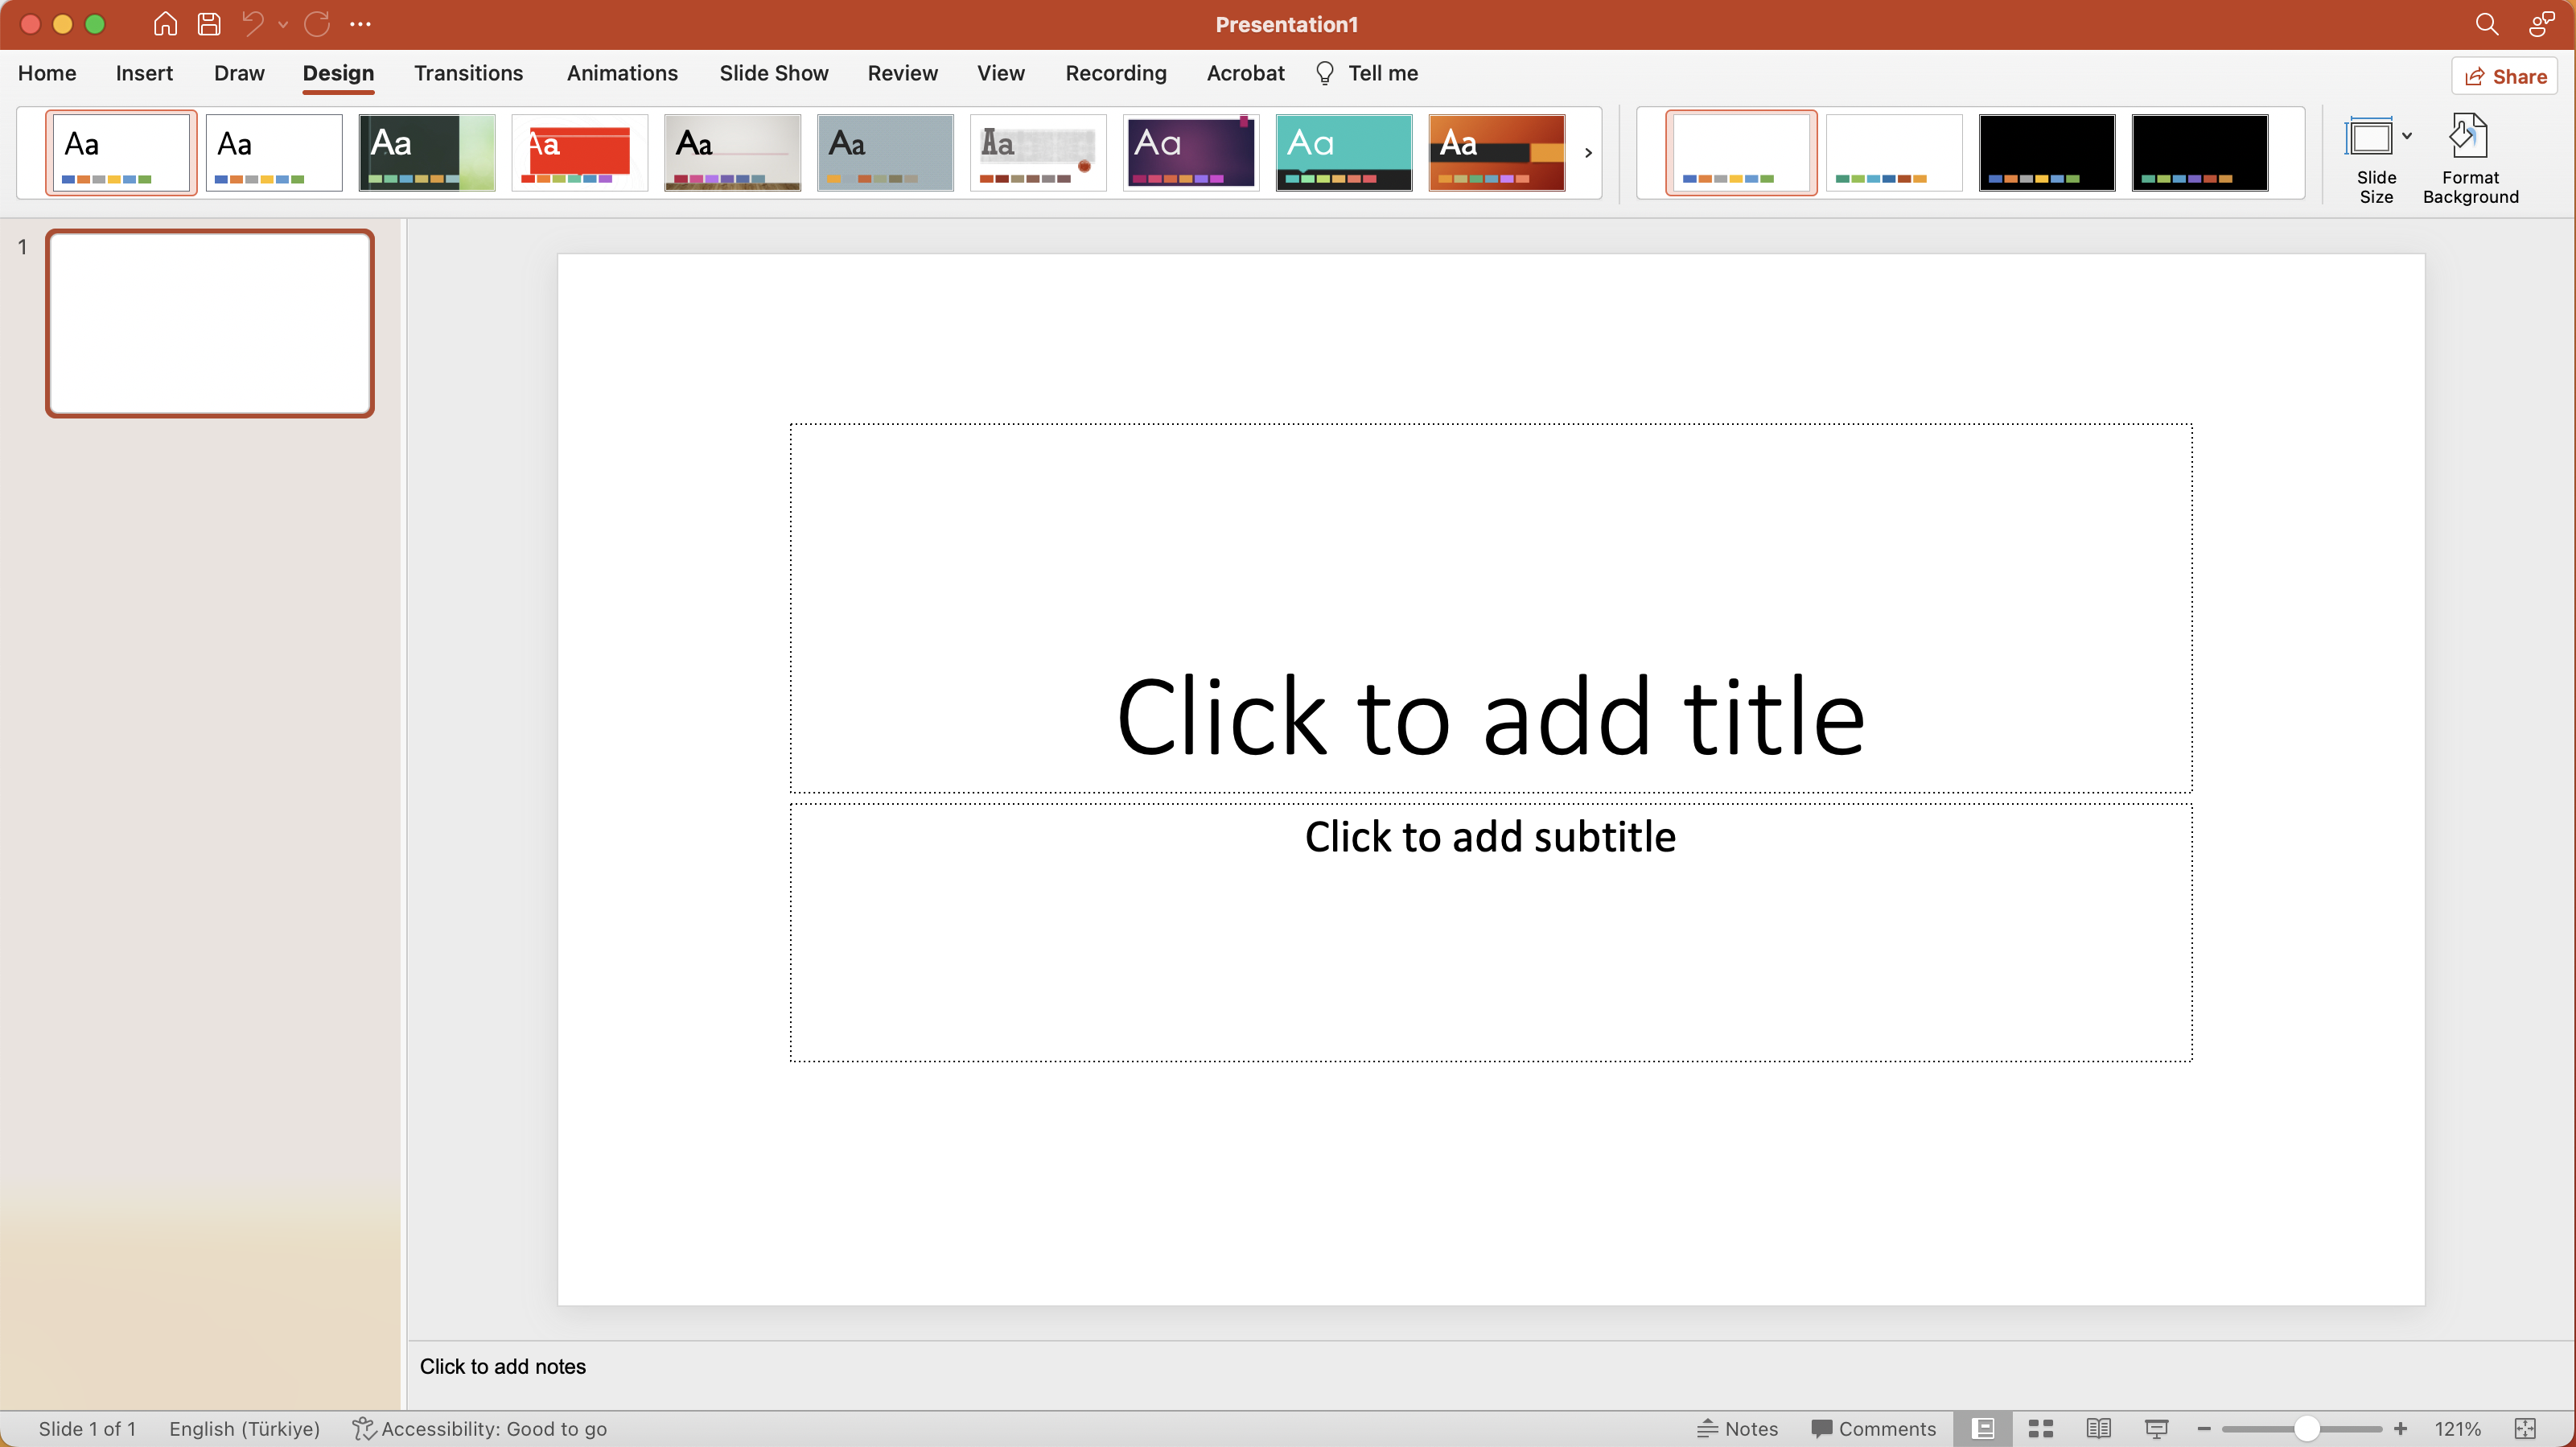Open the Draw tab

(239, 73)
